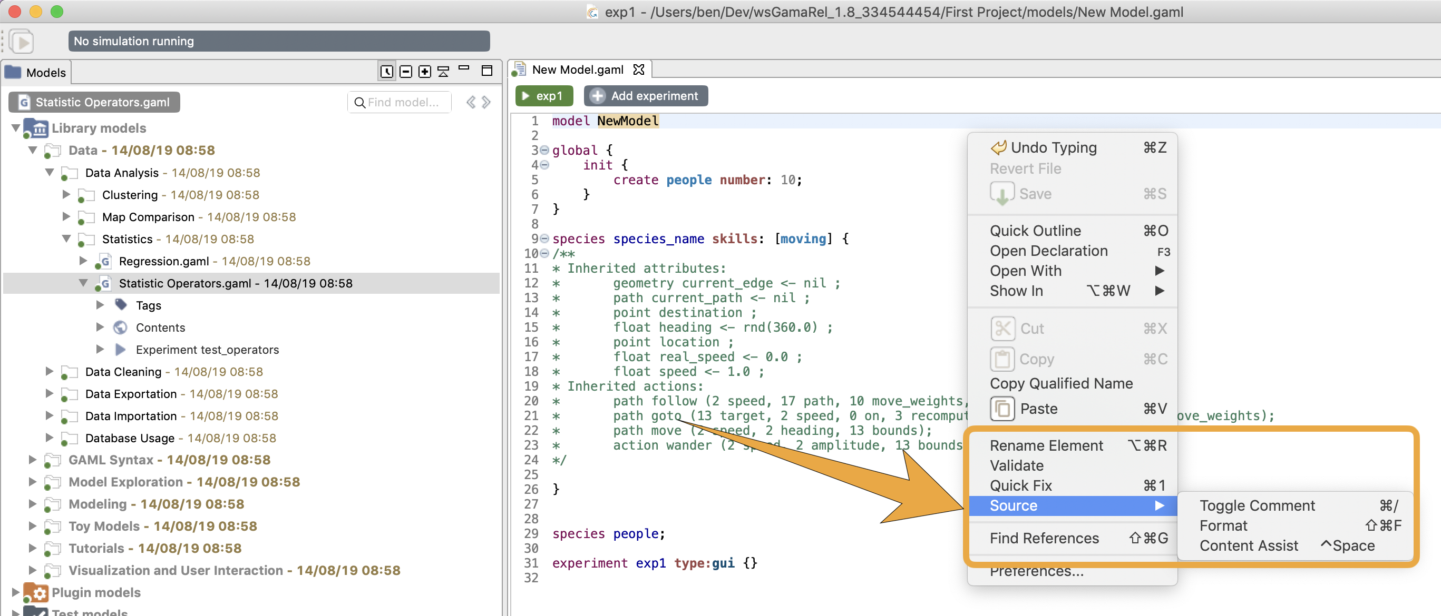The width and height of the screenshot is (1441, 616).
Task: Go to previous model search result arrow
Action: [471, 102]
